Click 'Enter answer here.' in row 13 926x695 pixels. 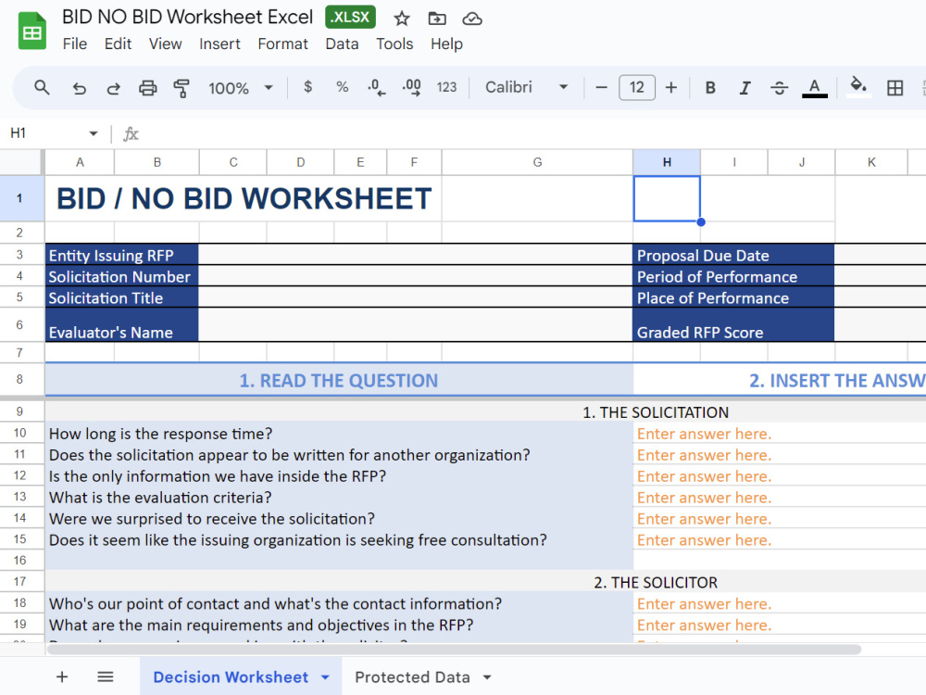coord(704,498)
